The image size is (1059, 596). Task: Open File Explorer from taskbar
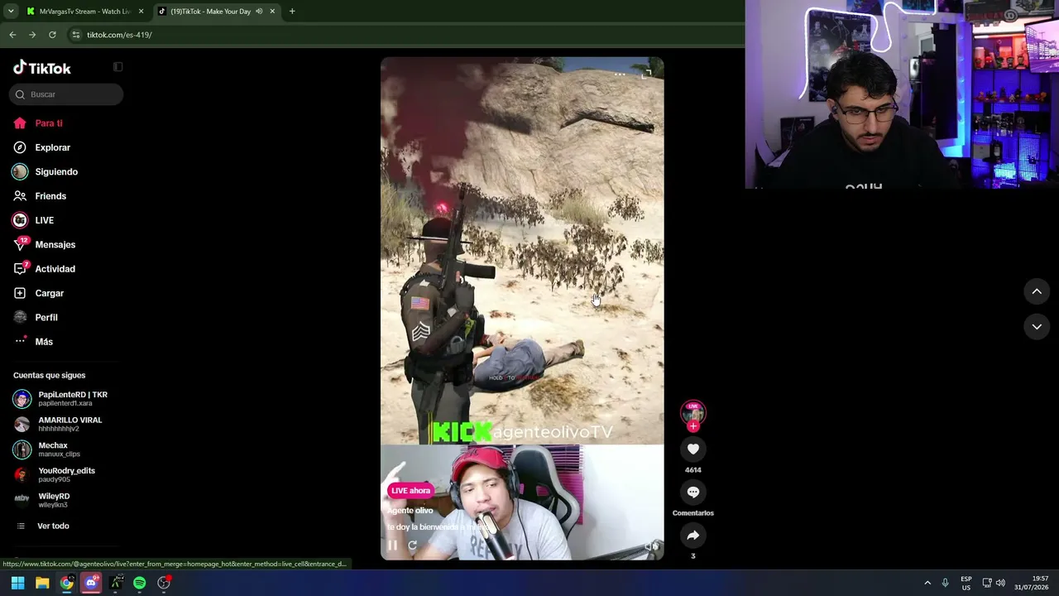[x=42, y=583]
